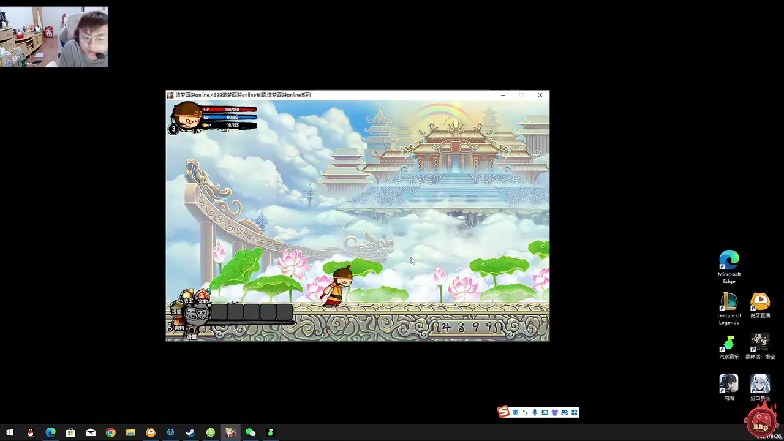The height and width of the screenshot is (441, 784).
Task: Select the first empty skill slot
Action: coord(219,312)
